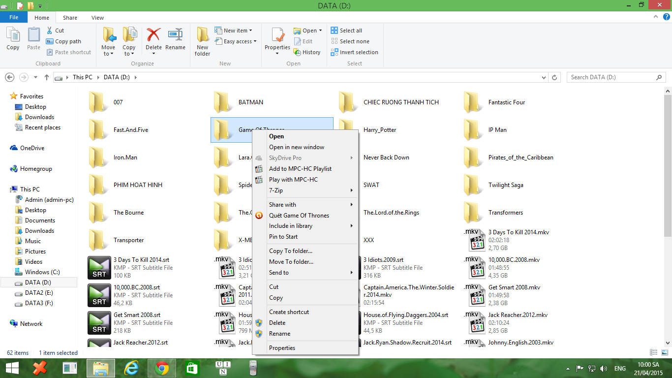Select the Fantastic Four folder icon
The image size is (672, 378).
(473, 102)
